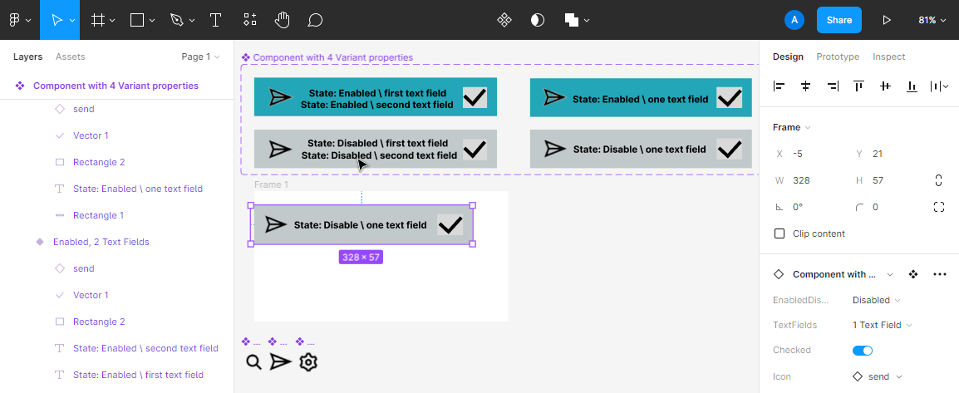Click the align left icon
959x393 pixels.
(x=779, y=86)
